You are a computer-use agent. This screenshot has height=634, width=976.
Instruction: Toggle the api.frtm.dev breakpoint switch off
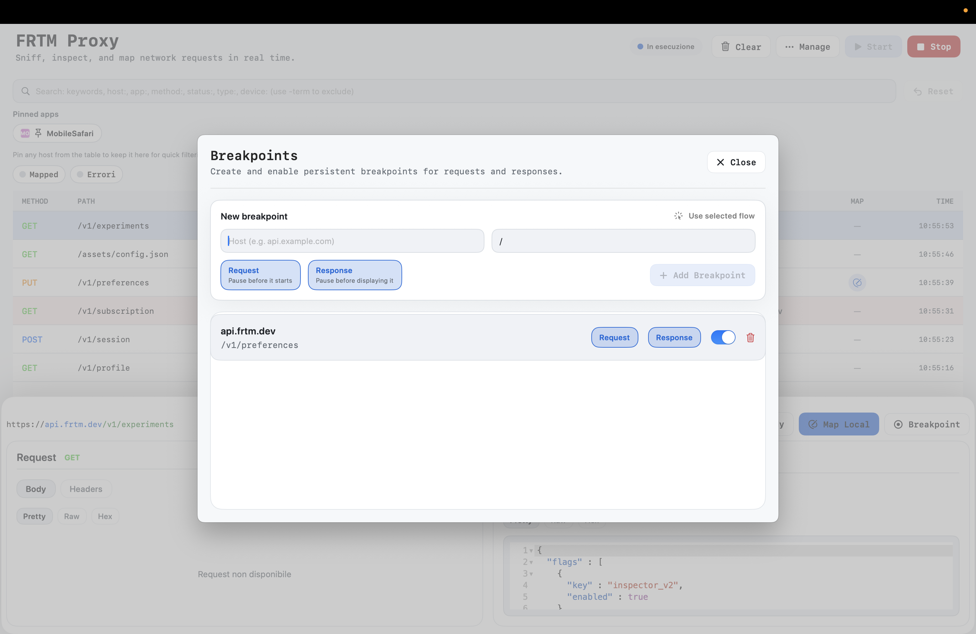point(723,338)
